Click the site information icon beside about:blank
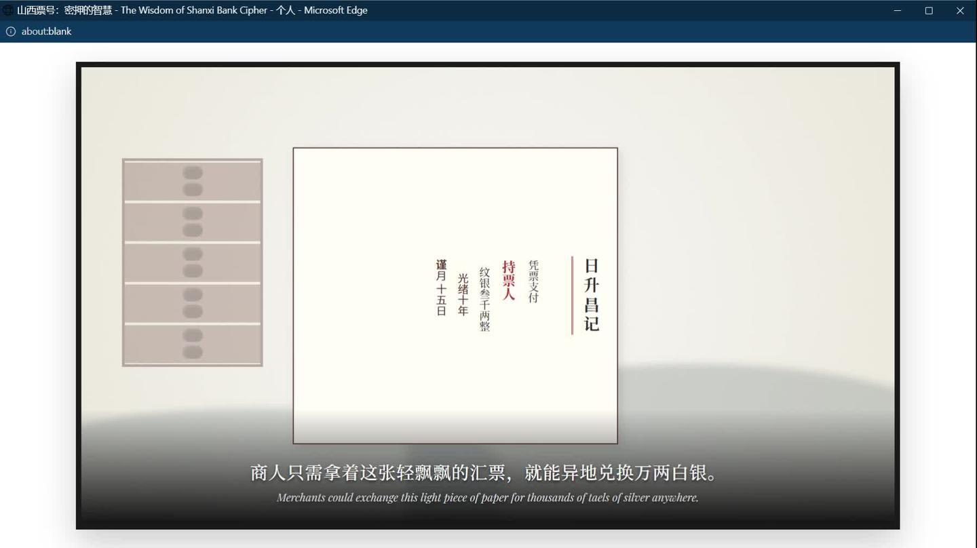Screen dimensions: 977x548 coord(11,31)
